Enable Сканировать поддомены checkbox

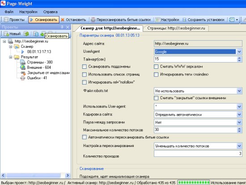tap(85, 67)
